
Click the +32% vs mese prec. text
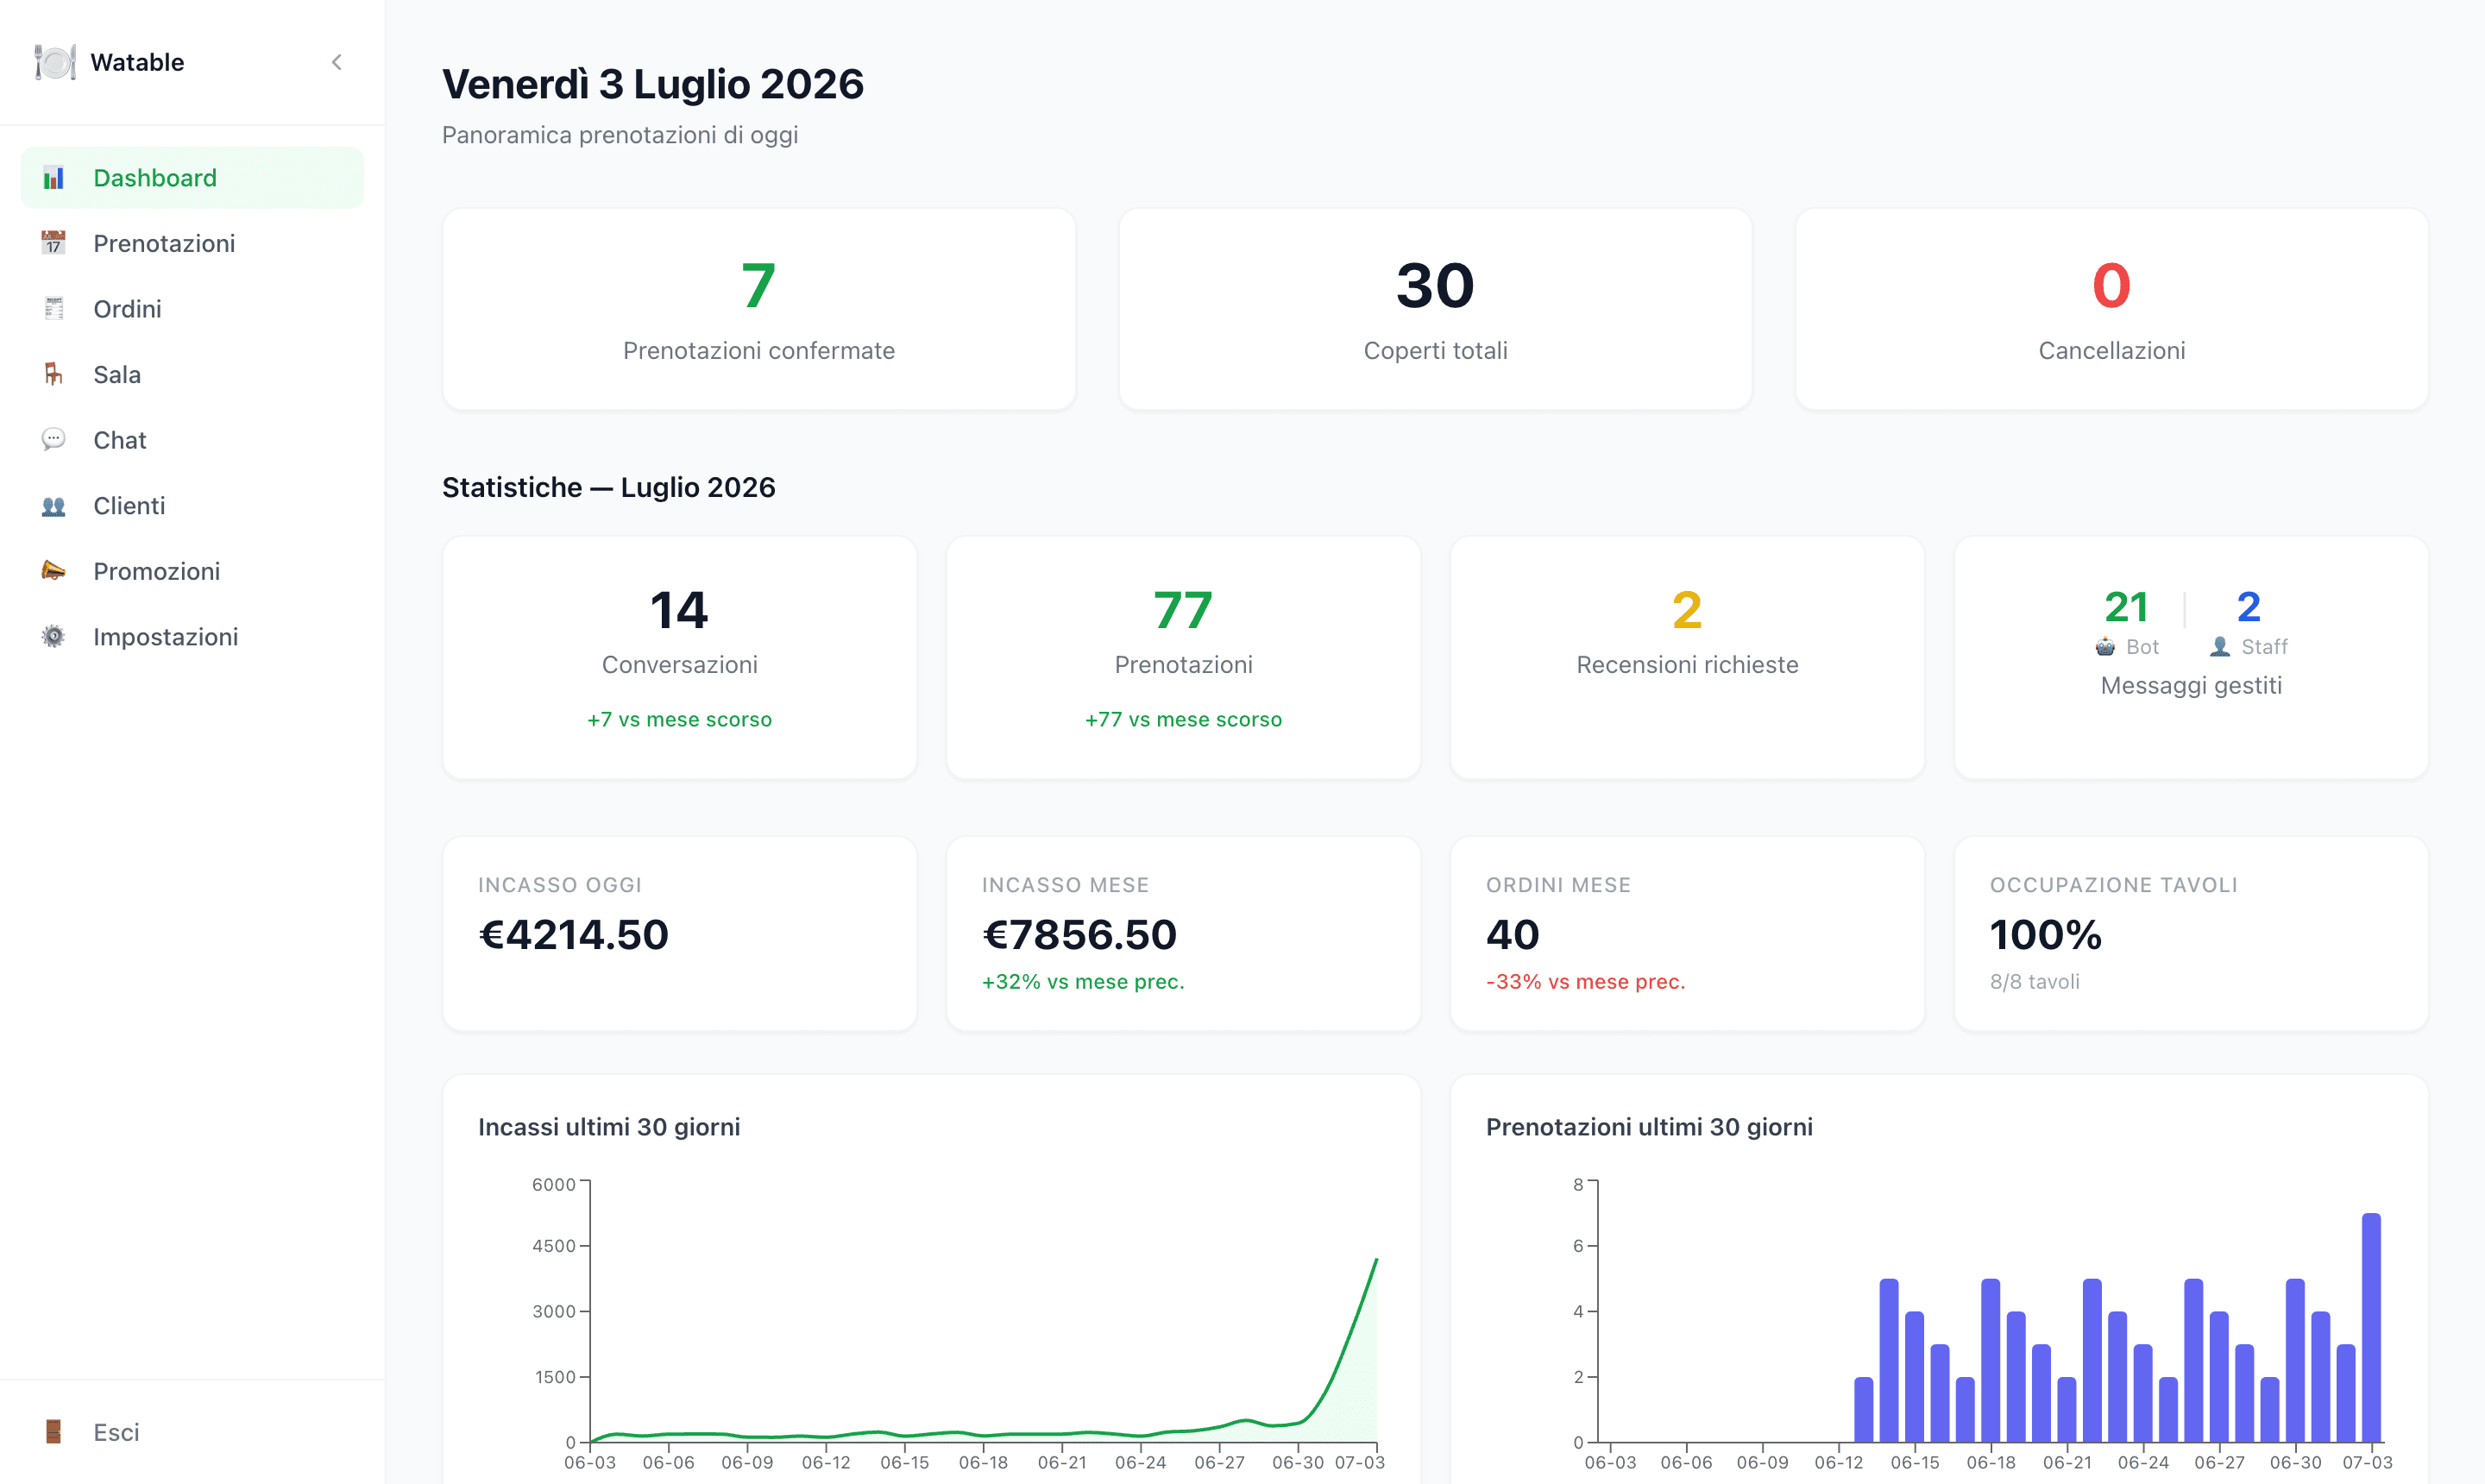pyautogui.click(x=1083, y=982)
